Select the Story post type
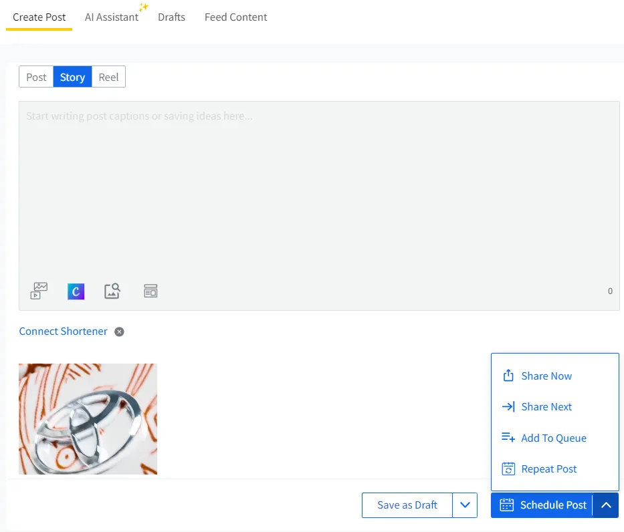The width and height of the screenshot is (624, 532). click(72, 76)
